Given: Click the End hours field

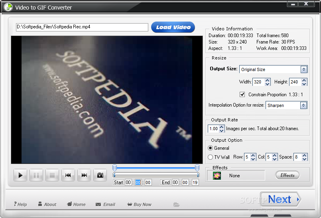Looking at the screenshot, I should (x=175, y=182).
